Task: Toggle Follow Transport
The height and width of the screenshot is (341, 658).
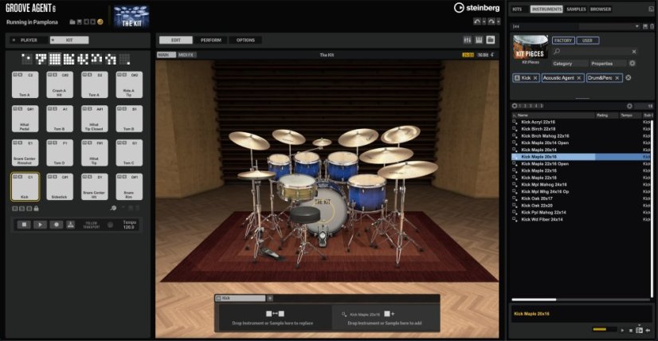Action: tap(92, 225)
